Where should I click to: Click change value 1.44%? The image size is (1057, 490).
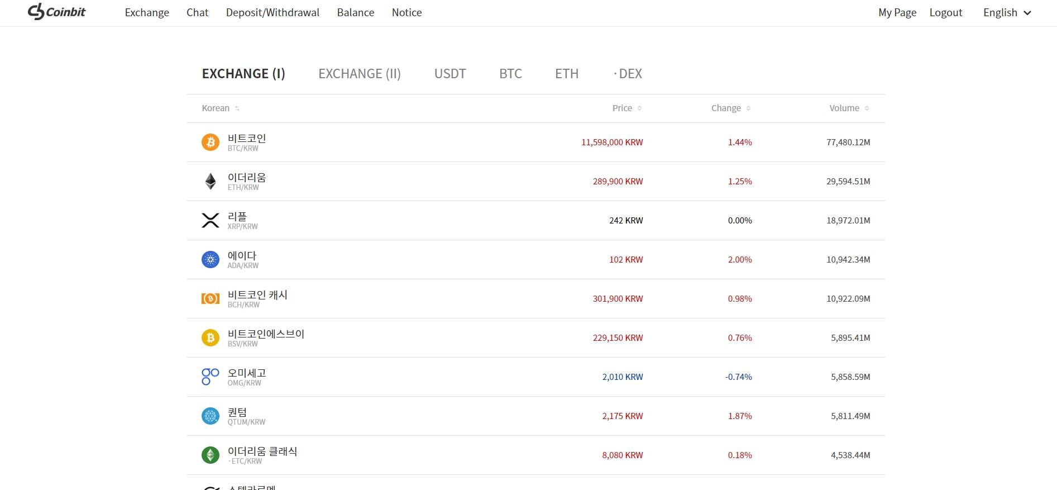pos(740,142)
